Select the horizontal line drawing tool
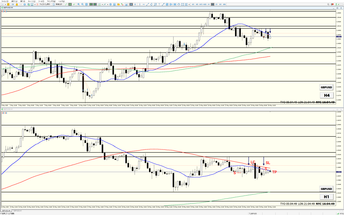This screenshot has height=215, width=344. click(x=144, y=4)
